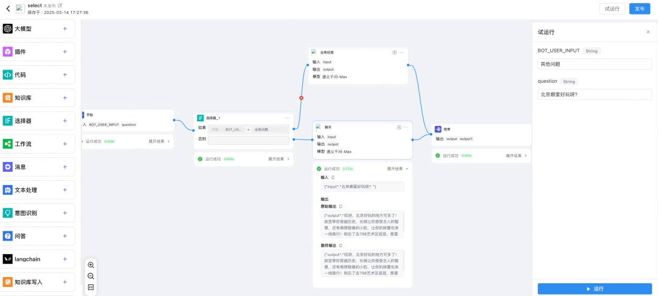Viewport: 658px width, 296px height.
Task: Click the 原始输出 result text box
Action: 362,224
